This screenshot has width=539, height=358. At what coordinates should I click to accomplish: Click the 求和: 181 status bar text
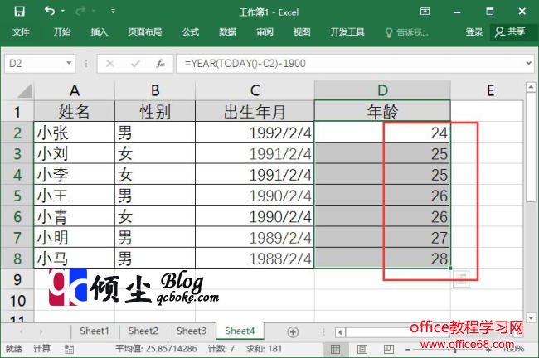(264, 349)
